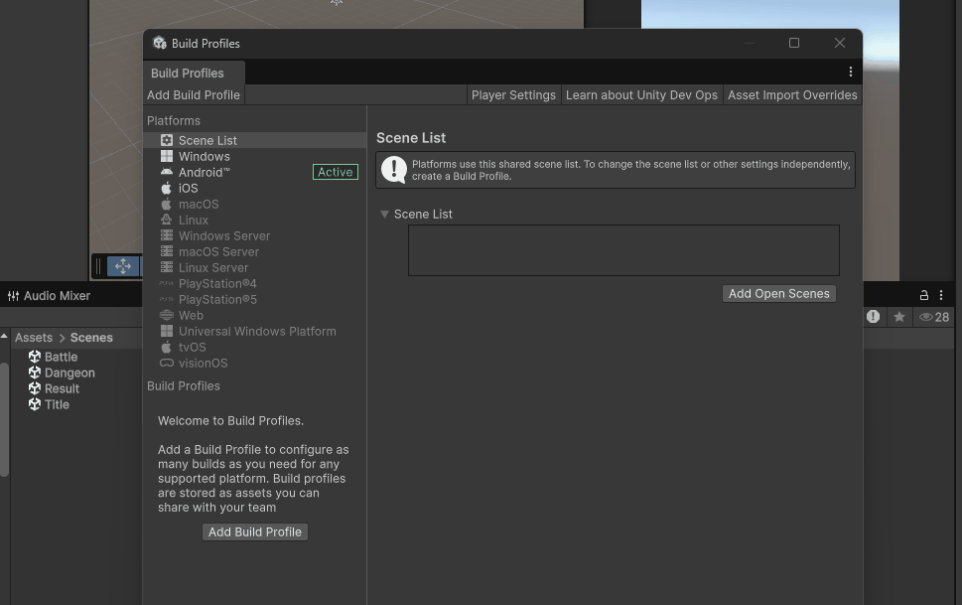Screen dimensions: 962x605
Task: Click the visionOS headset icon
Action: tap(167, 364)
